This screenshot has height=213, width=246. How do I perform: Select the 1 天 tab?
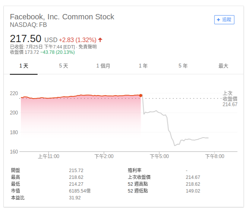point(24,66)
